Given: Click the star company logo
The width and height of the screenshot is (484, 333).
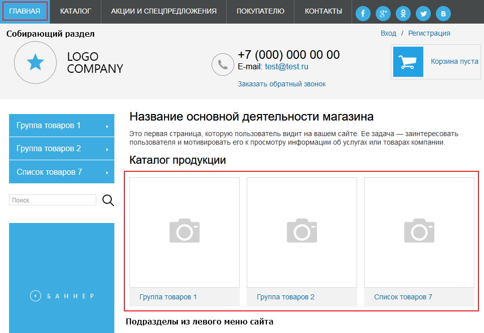Looking at the screenshot, I should [x=35, y=63].
